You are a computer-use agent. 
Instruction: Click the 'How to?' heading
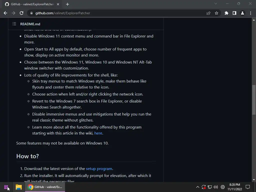[x=27, y=156]
